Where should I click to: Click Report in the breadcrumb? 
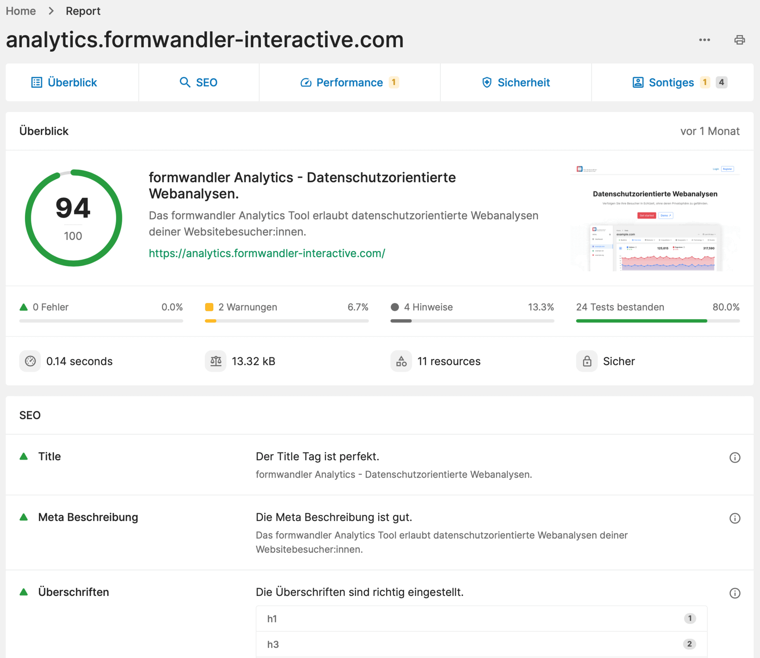coord(83,11)
